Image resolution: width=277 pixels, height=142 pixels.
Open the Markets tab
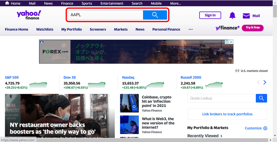pyautogui.click(x=120, y=29)
